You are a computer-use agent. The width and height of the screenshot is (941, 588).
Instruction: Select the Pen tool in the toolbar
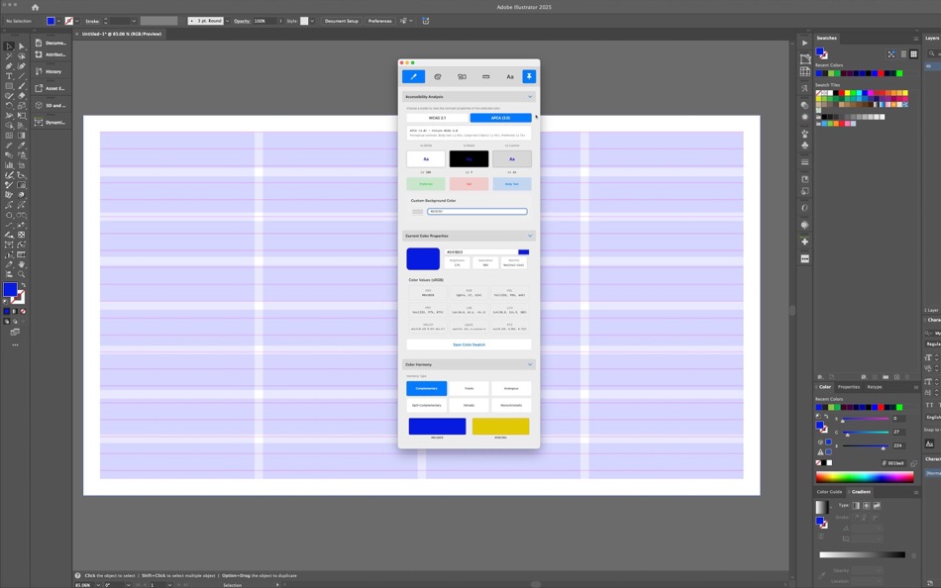(x=9, y=66)
